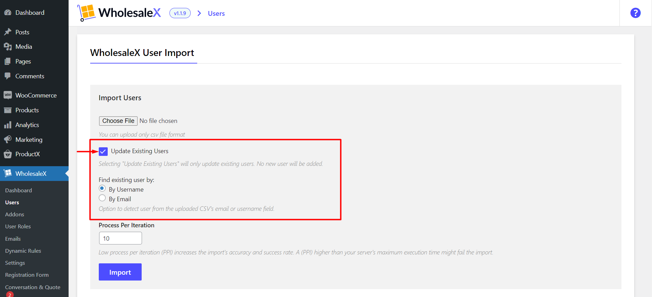Open the Conversation & Quote submenu
This screenshot has width=652, height=297.
[33, 287]
